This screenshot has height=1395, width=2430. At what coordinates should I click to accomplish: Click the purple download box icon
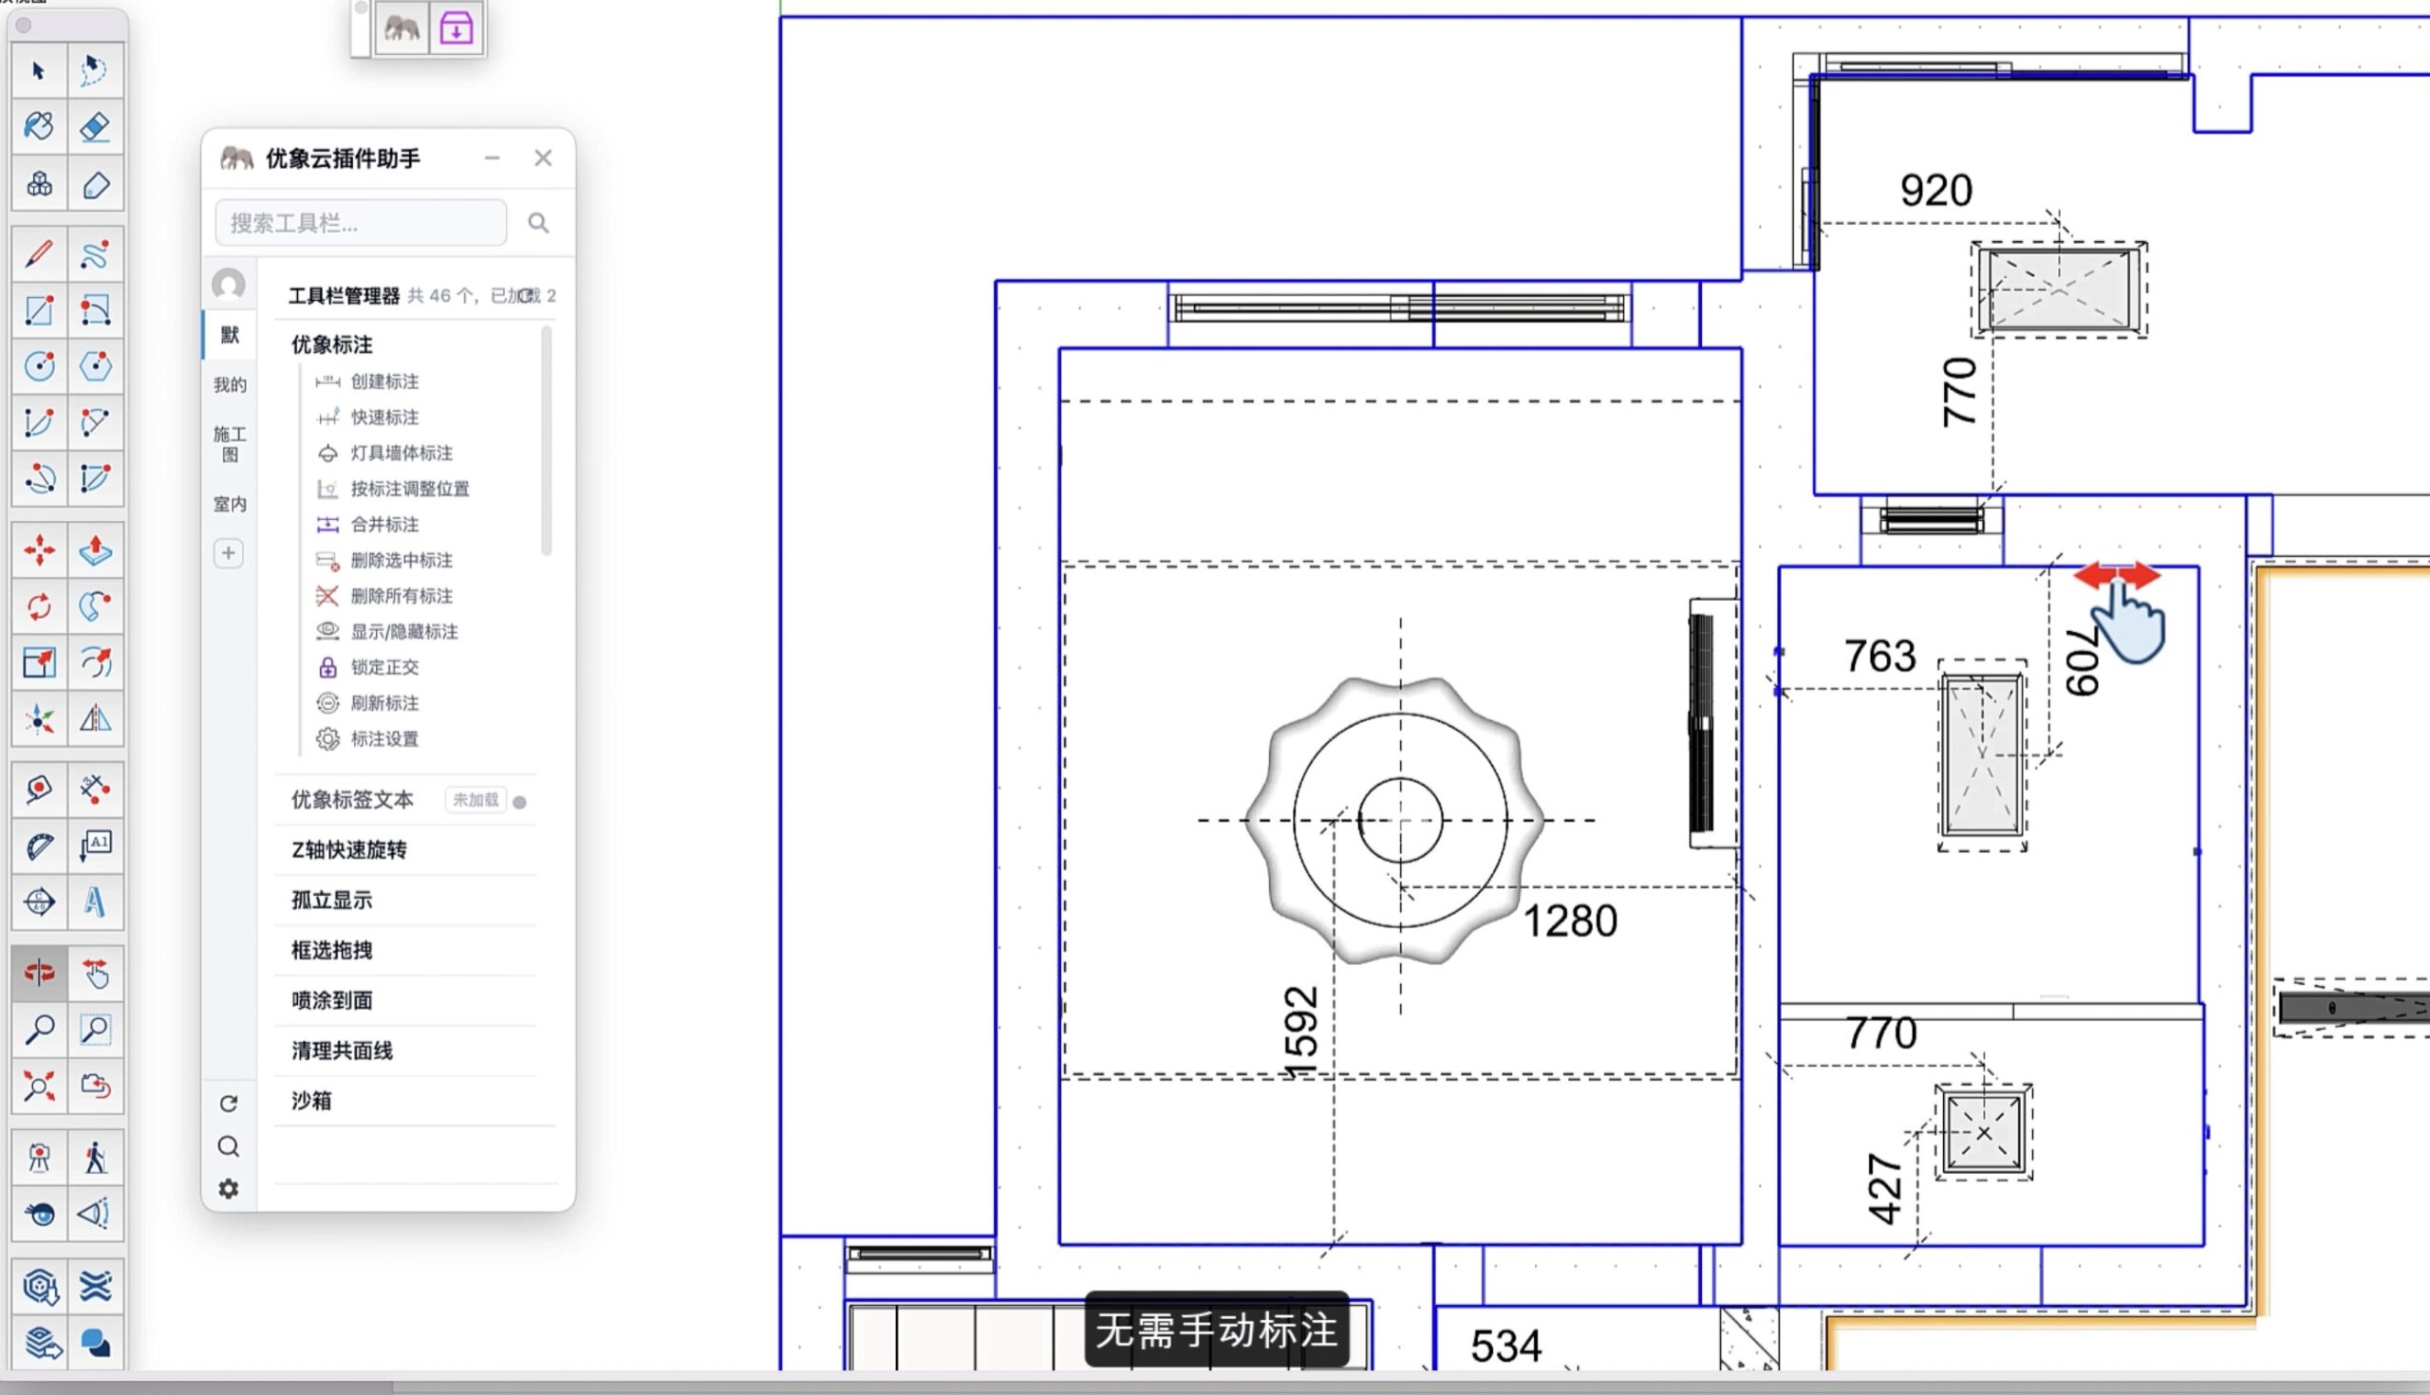457,28
